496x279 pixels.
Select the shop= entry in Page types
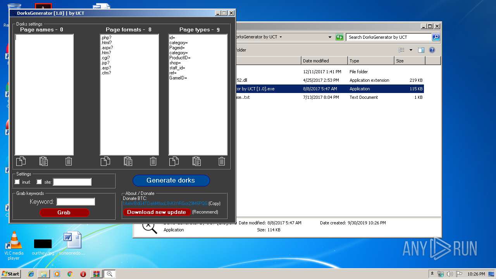pos(175,63)
